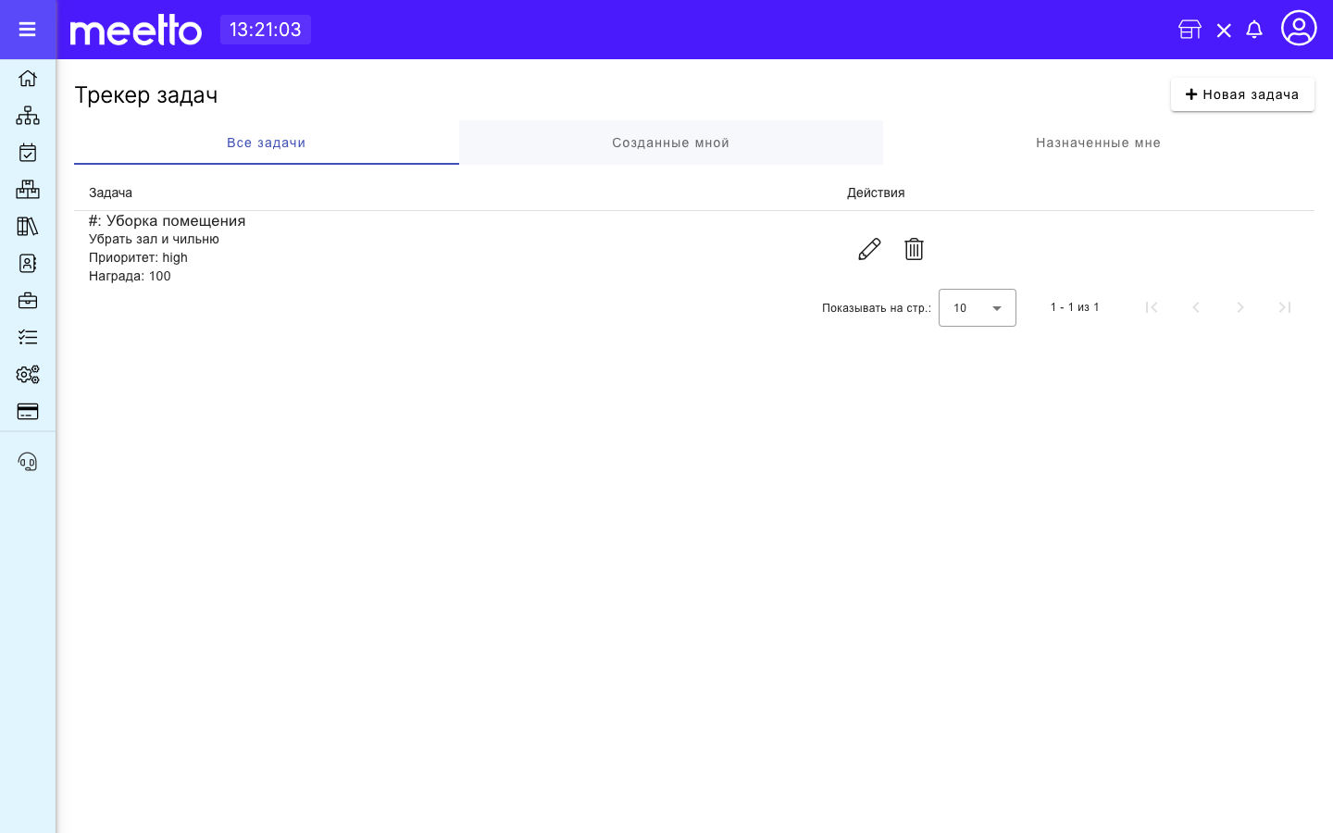Open the user profile avatar menu
Screen dimensions: 1333x833
(x=1299, y=28)
